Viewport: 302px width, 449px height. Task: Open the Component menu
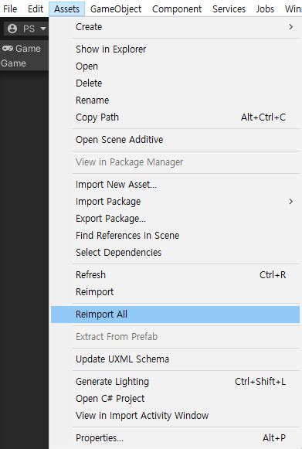(x=177, y=9)
